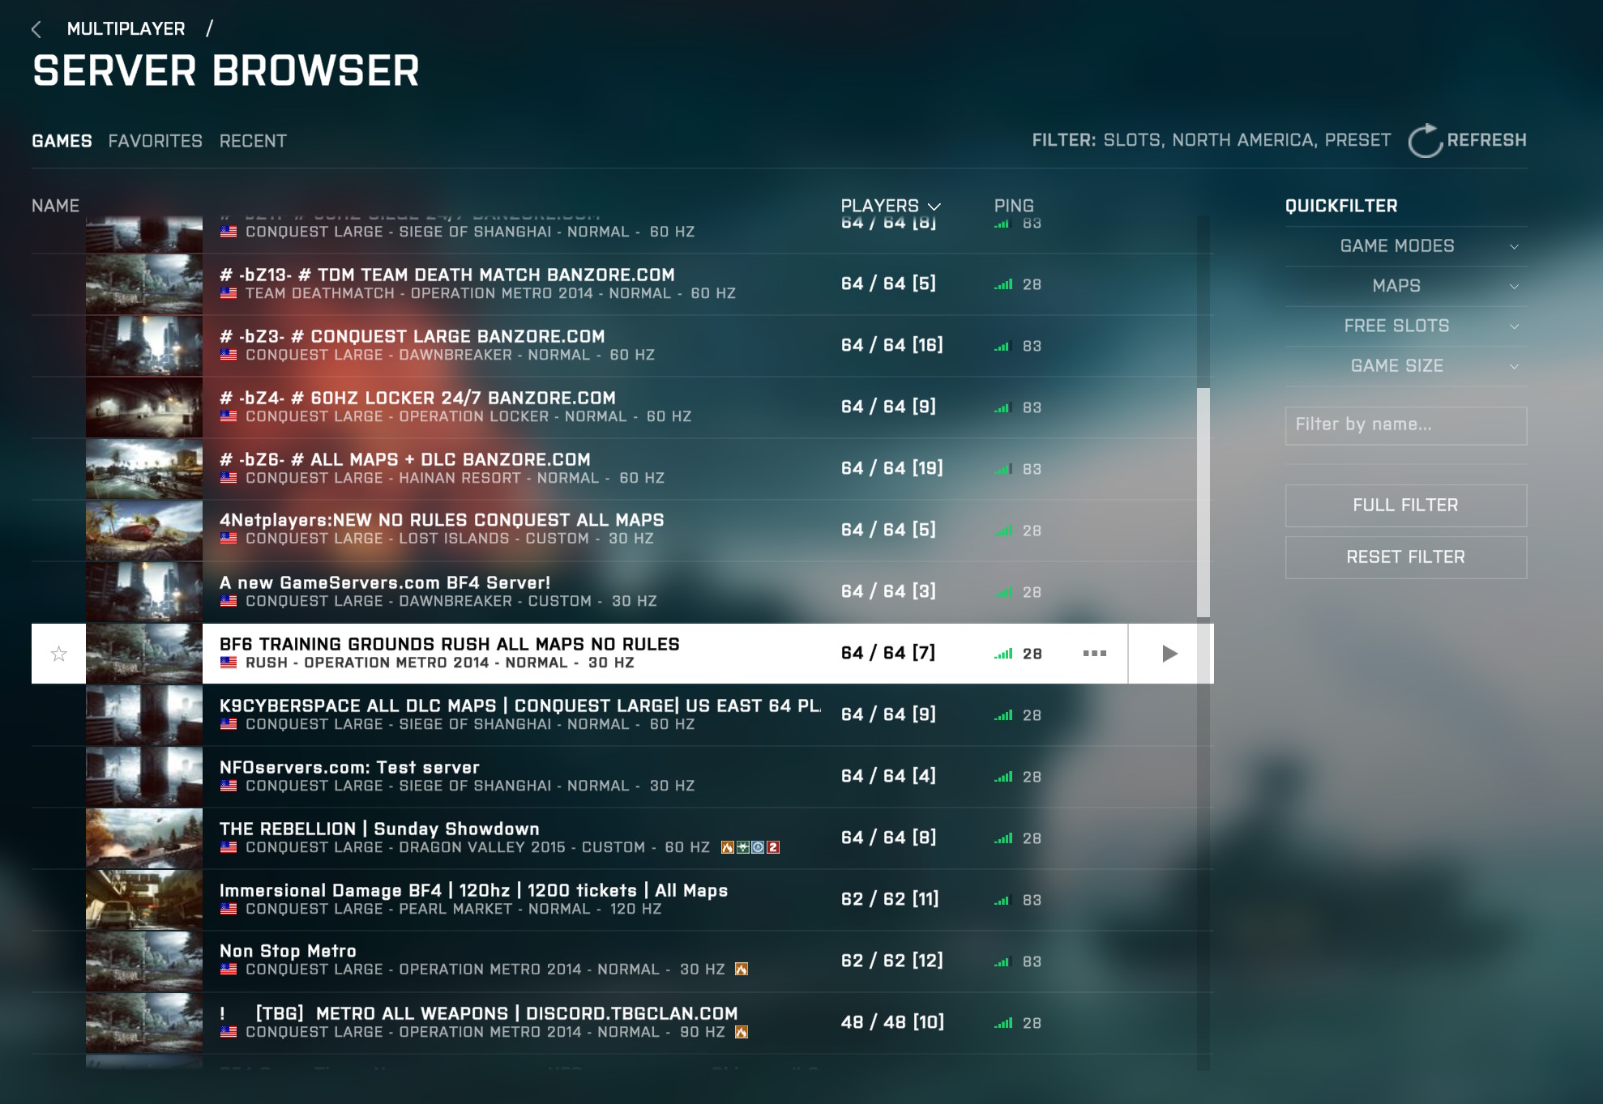Image resolution: width=1603 pixels, height=1104 pixels.
Task: Click the US flag on 4Netplayers server row
Action: point(229,539)
